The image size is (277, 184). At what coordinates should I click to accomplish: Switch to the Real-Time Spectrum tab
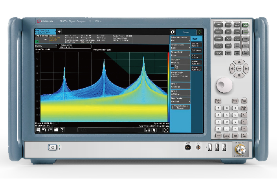coord(45,31)
